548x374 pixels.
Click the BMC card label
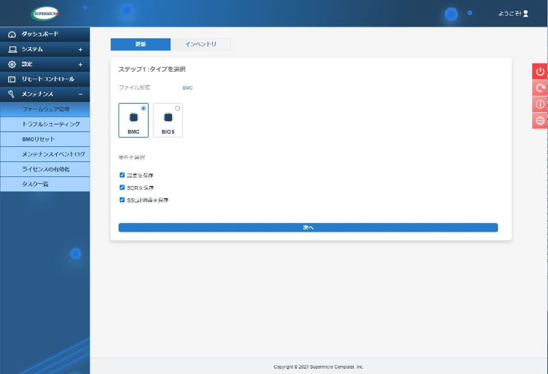134,132
